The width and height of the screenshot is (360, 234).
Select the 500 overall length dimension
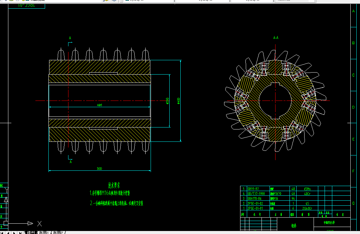tap(100, 168)
